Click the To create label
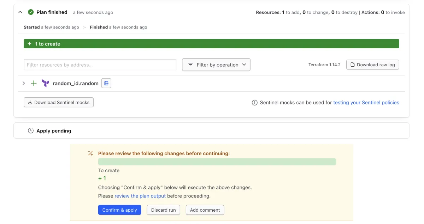The image size is (424, 224). pos(109,170)
